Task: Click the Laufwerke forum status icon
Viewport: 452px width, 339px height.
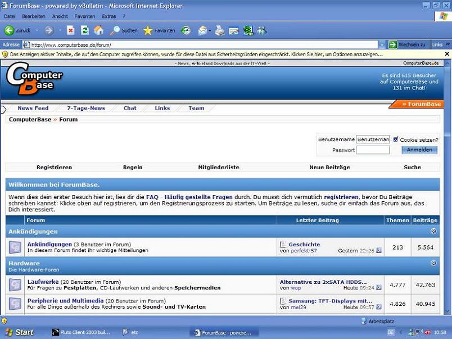Action: [15, 285]
